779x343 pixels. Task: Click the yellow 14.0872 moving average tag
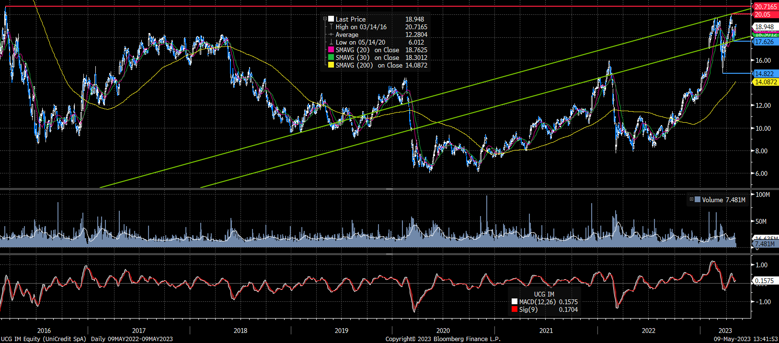[x=766, y=82]
